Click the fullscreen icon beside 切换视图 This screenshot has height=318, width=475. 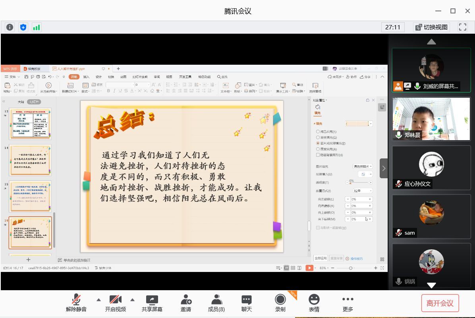pyautogui.click(x=462, y=27)
